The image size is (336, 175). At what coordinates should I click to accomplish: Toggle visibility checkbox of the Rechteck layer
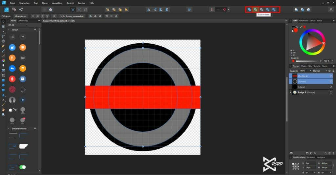pyautogui.click(x=331, y=76)
